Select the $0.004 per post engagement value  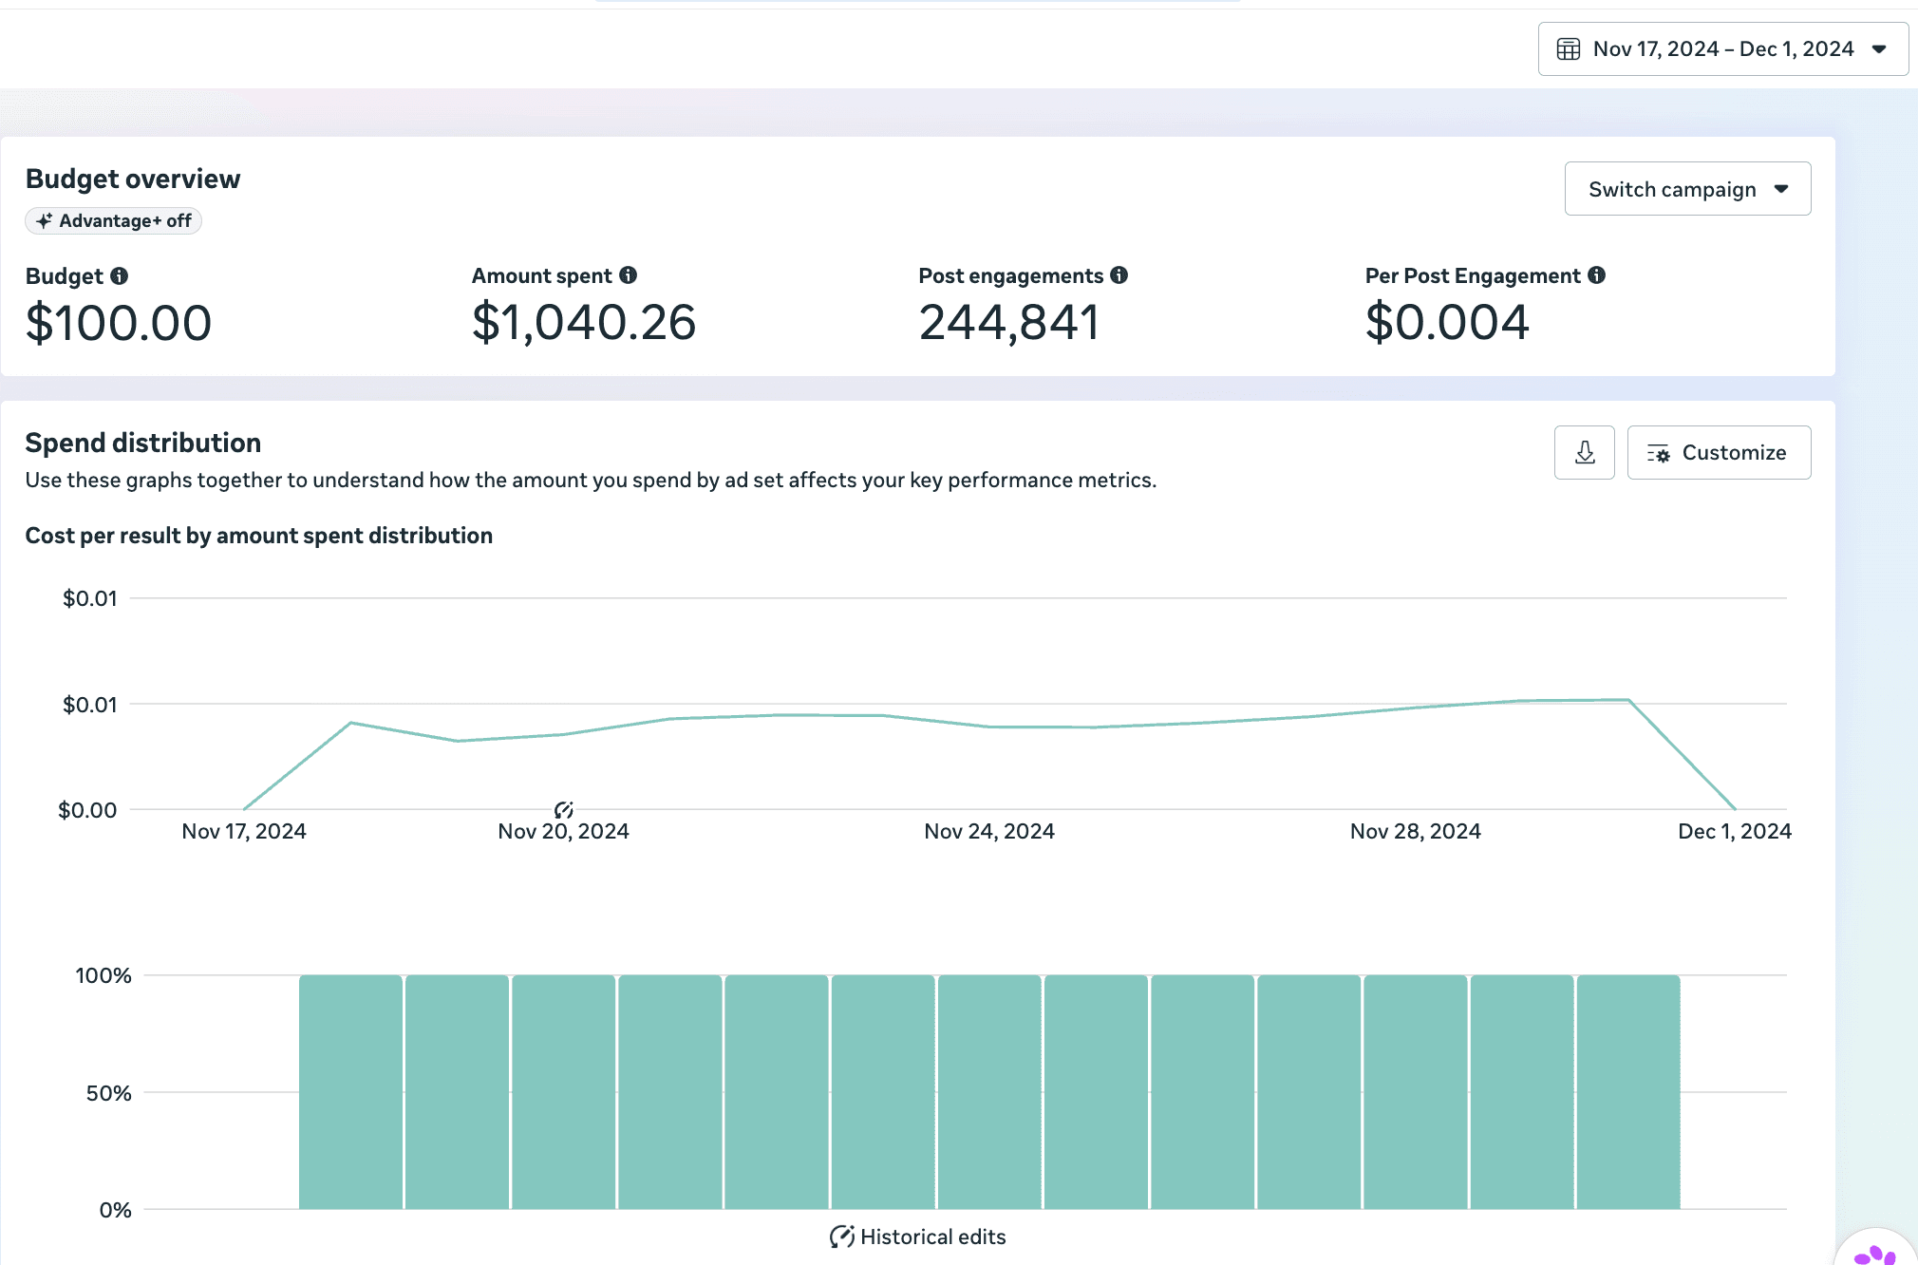(x=1447, y=323)
